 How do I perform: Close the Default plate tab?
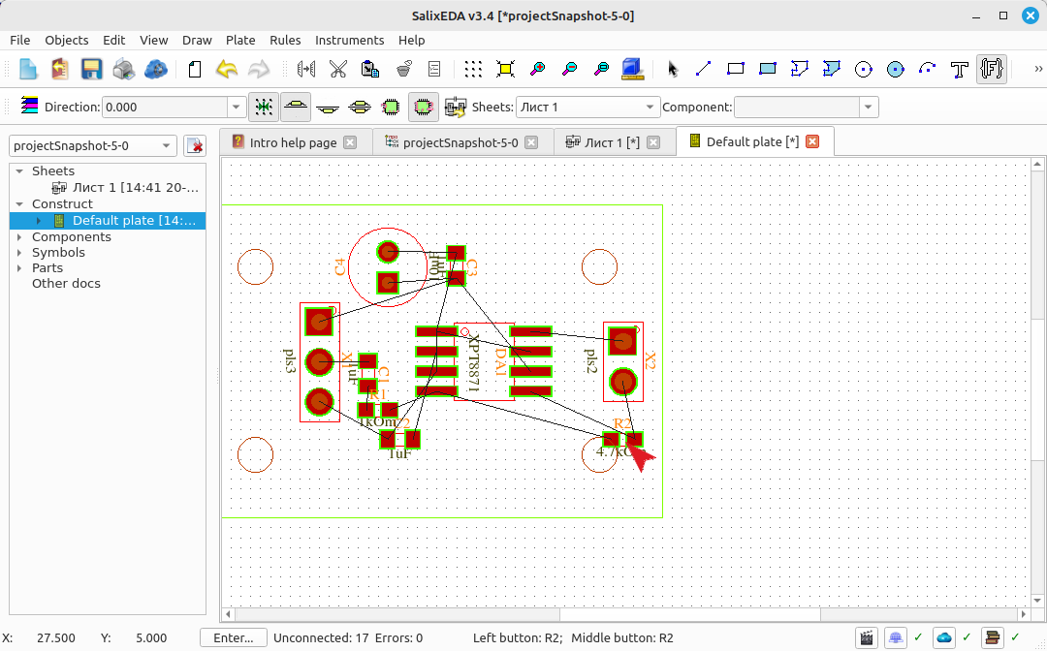pyautogui.click(x=812, y=141)
